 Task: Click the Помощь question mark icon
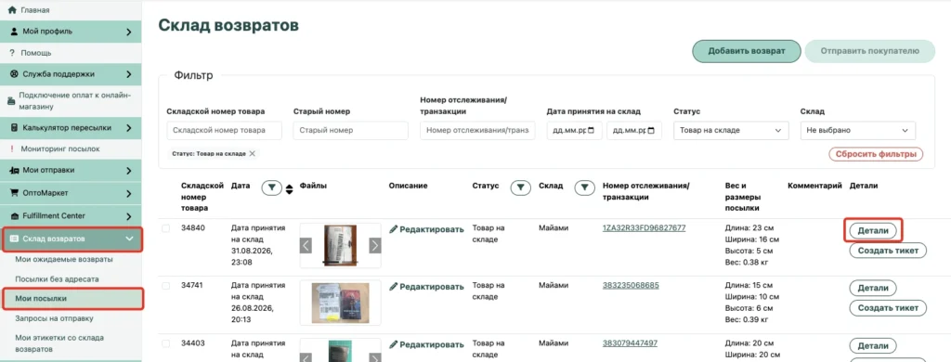[x=11, y=53]
